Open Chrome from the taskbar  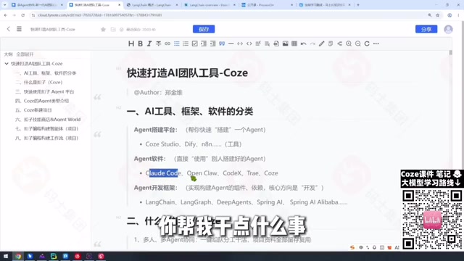click(18, 256)
